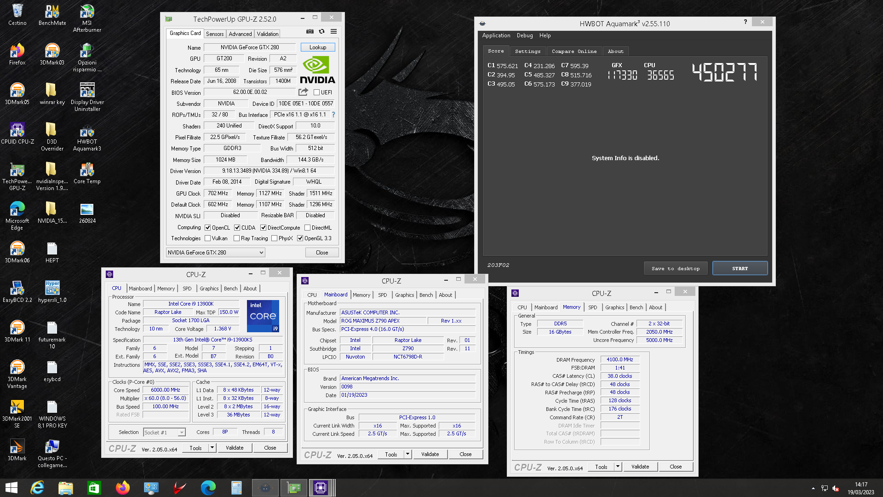Click the Aquamark help question mark button

(745, 22)
